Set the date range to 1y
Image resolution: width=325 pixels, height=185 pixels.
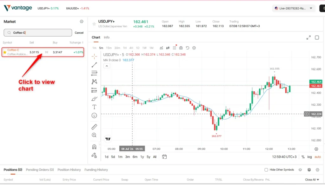(142, 157)
